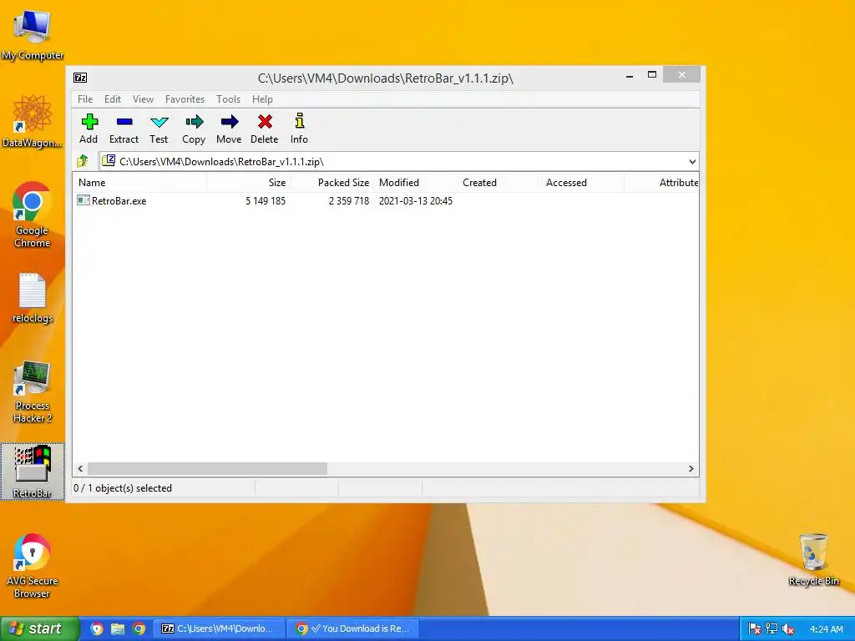Click the flag notification tray icon
This screenshot has height=641, width=855.
pyautogui.click(x=754, y=628)
